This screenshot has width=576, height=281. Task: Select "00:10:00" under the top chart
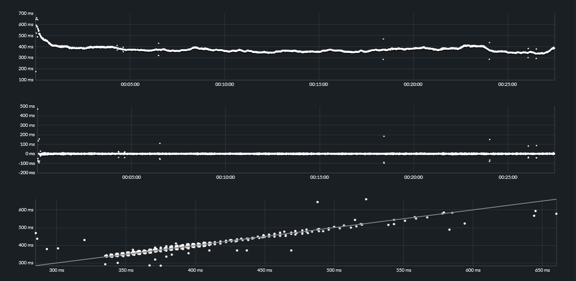coord(224,85)
